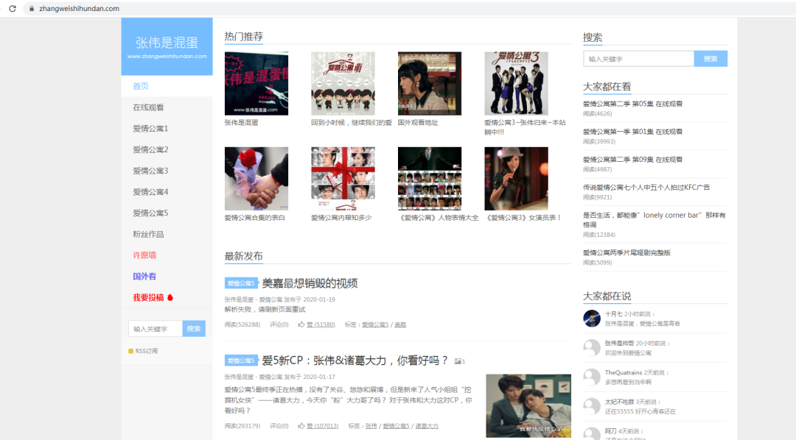
Task: Open 爱情公寓第二季 第09集 在线观看
Action: point(632,159)
